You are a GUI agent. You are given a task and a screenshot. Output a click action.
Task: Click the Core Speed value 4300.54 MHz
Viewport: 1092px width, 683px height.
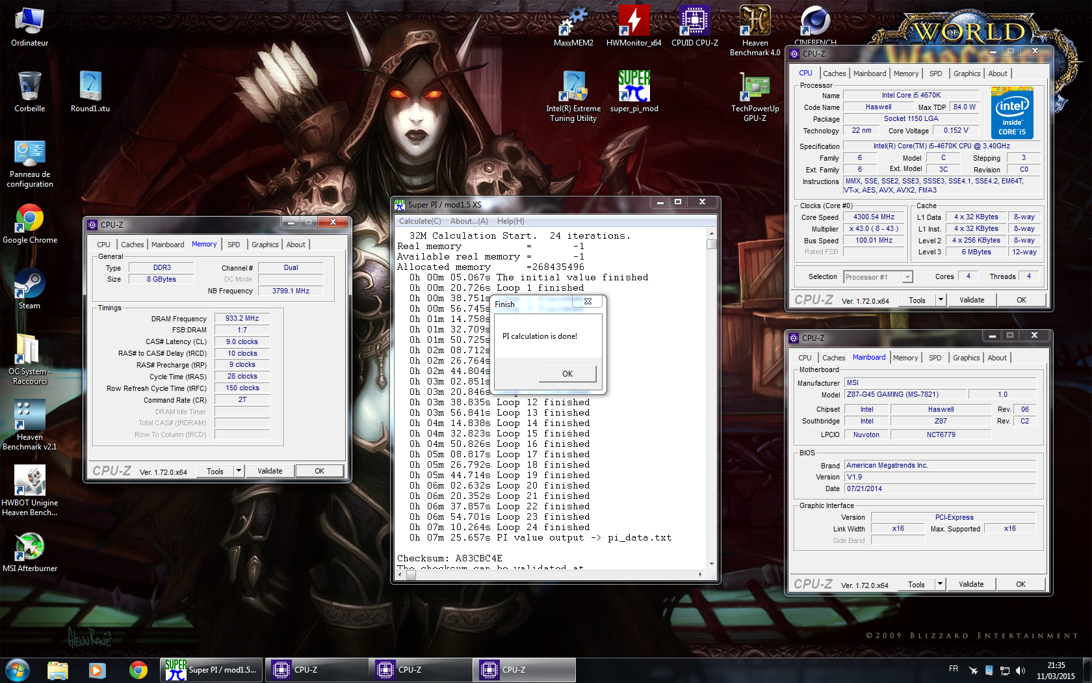point(874,217)
